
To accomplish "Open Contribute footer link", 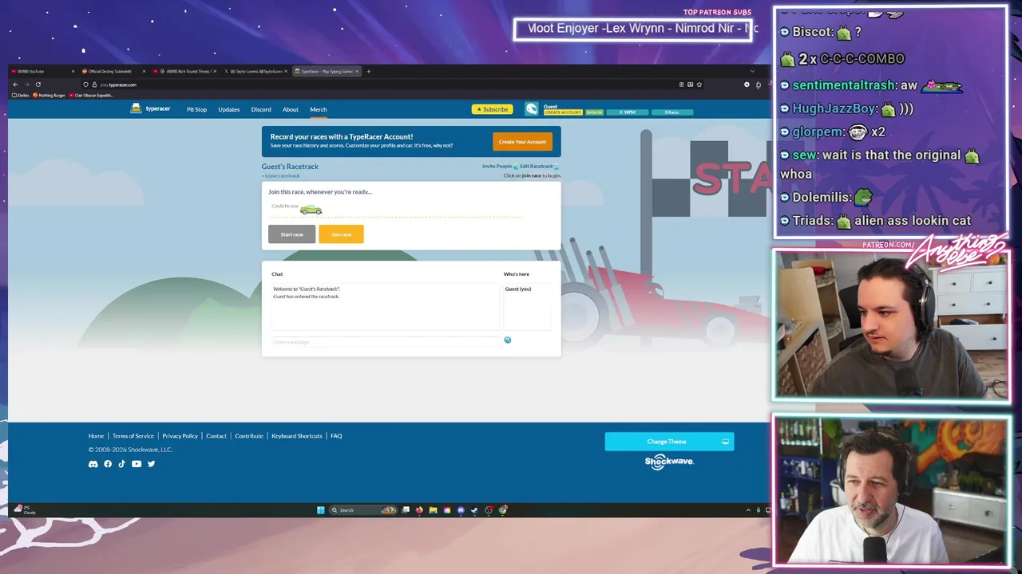I will pyautogui.click(x=249, y=436).
